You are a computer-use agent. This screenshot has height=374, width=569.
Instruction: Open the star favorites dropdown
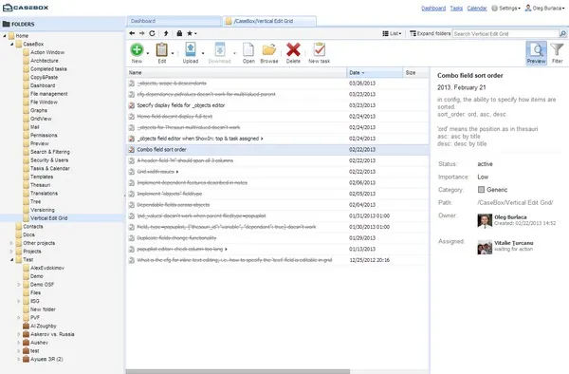(192, 33)
